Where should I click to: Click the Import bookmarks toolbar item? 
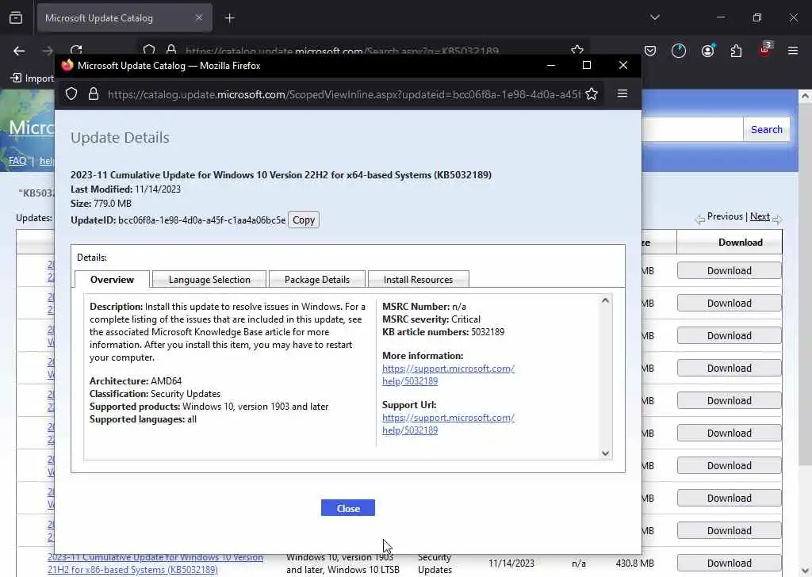[x=33, y=78]
